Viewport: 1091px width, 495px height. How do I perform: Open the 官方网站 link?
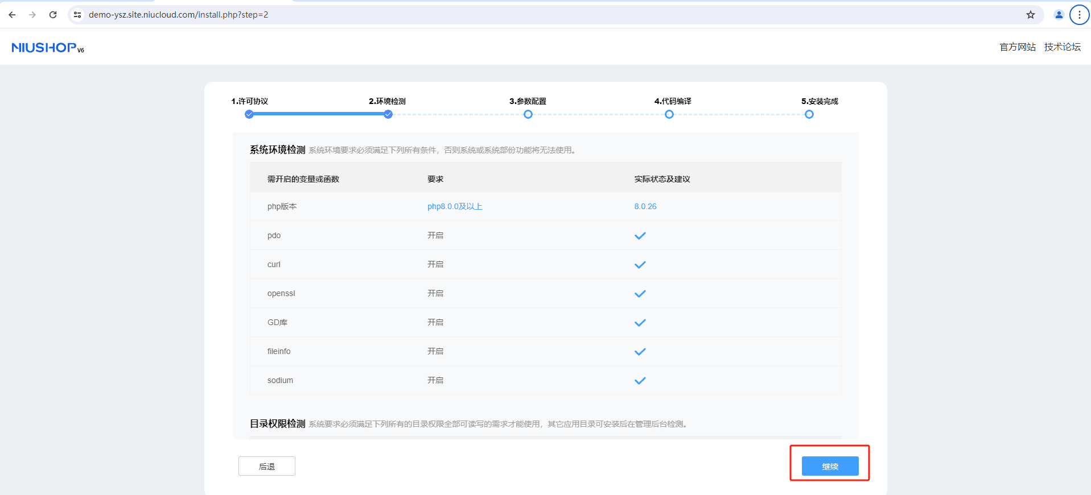(1018, 47)
